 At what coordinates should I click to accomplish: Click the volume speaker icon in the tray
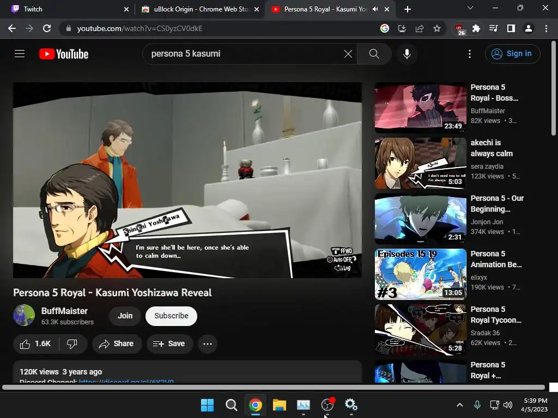point(508,405)
